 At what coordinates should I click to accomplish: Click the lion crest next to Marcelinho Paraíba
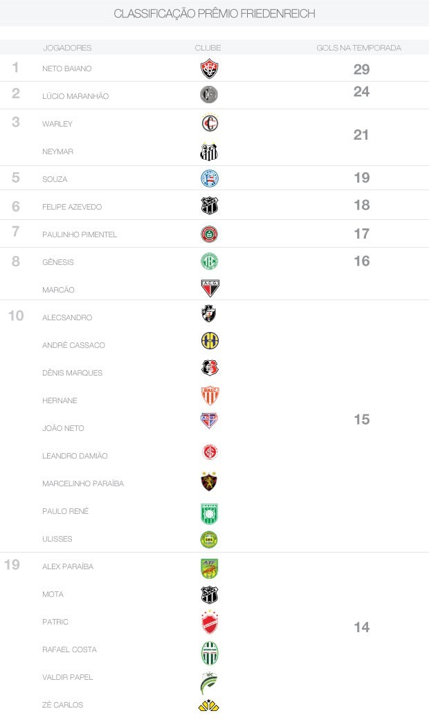click(209, 481)
